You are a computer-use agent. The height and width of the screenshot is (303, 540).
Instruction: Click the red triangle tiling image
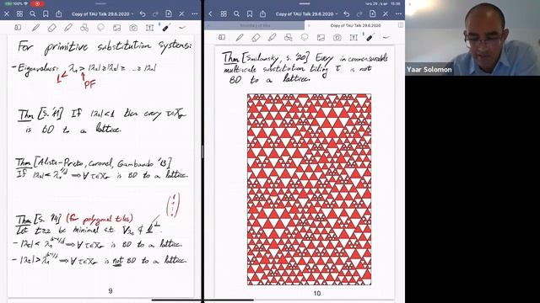[x=310, y=189]
